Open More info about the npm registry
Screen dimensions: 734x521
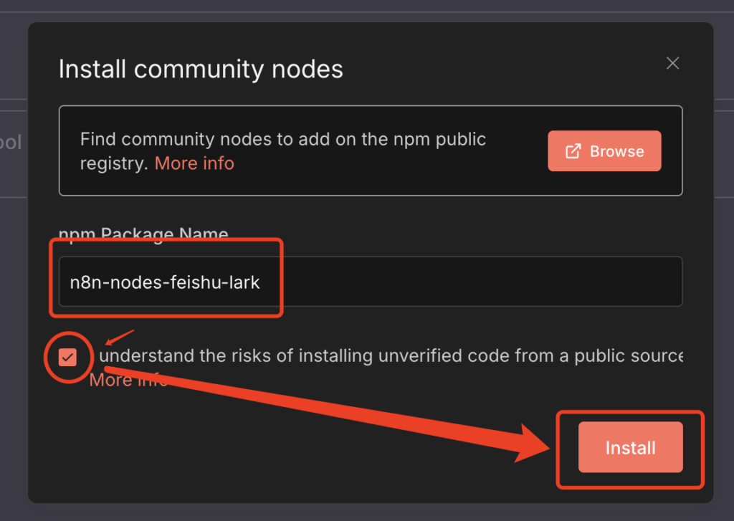(x=194, y=163)
